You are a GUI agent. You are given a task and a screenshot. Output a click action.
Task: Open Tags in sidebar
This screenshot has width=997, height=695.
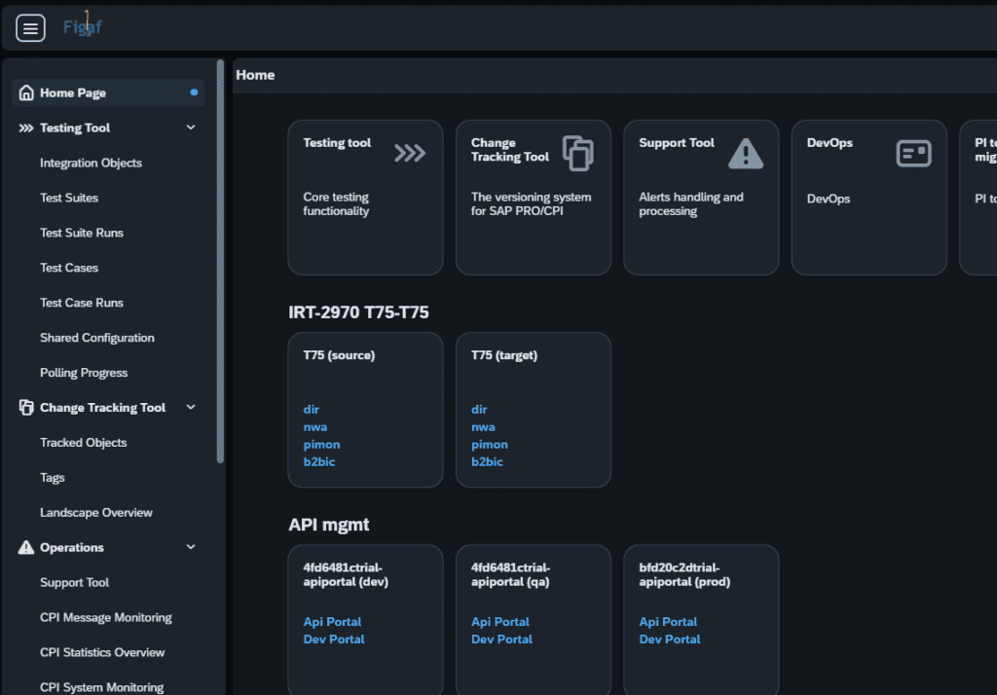pos(53,478)
